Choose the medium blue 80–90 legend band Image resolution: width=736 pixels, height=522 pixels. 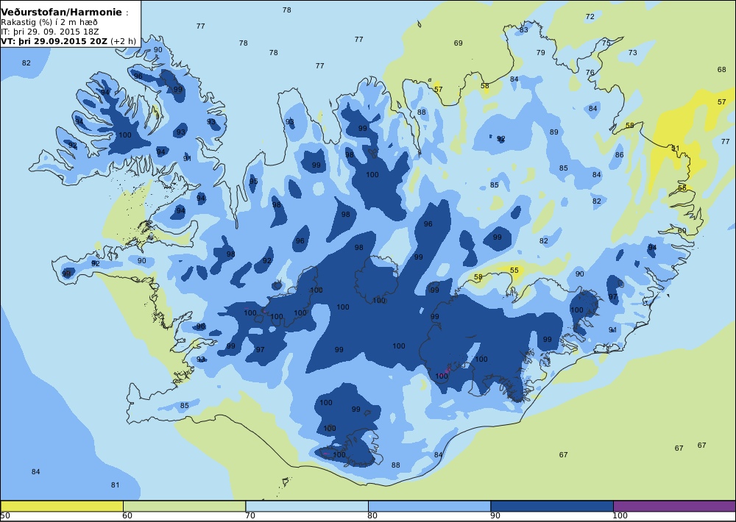tap(430, 506)
